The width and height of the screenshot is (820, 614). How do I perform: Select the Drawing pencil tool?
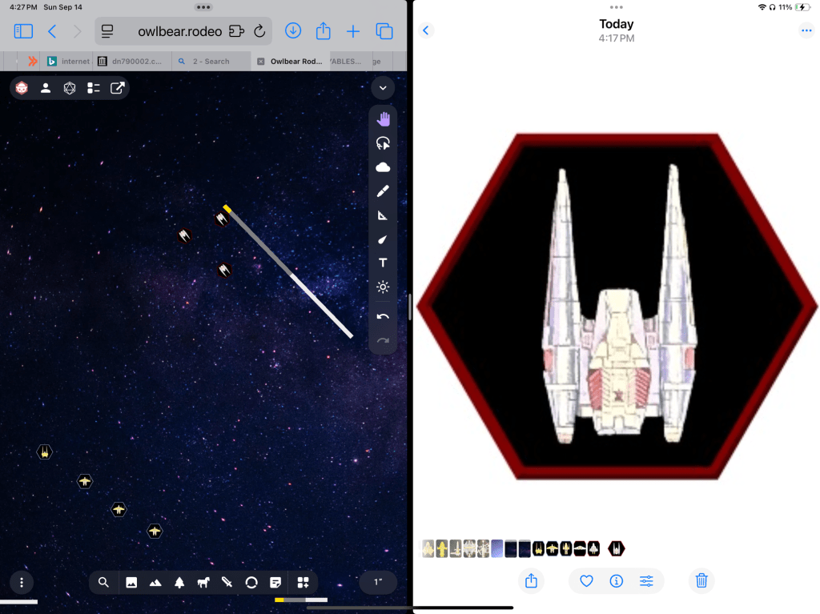[383, 191]
